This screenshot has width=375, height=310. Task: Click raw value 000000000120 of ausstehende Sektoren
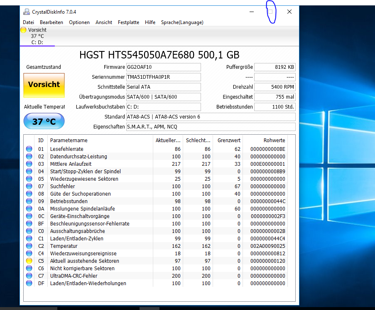(x=267, y=261)
